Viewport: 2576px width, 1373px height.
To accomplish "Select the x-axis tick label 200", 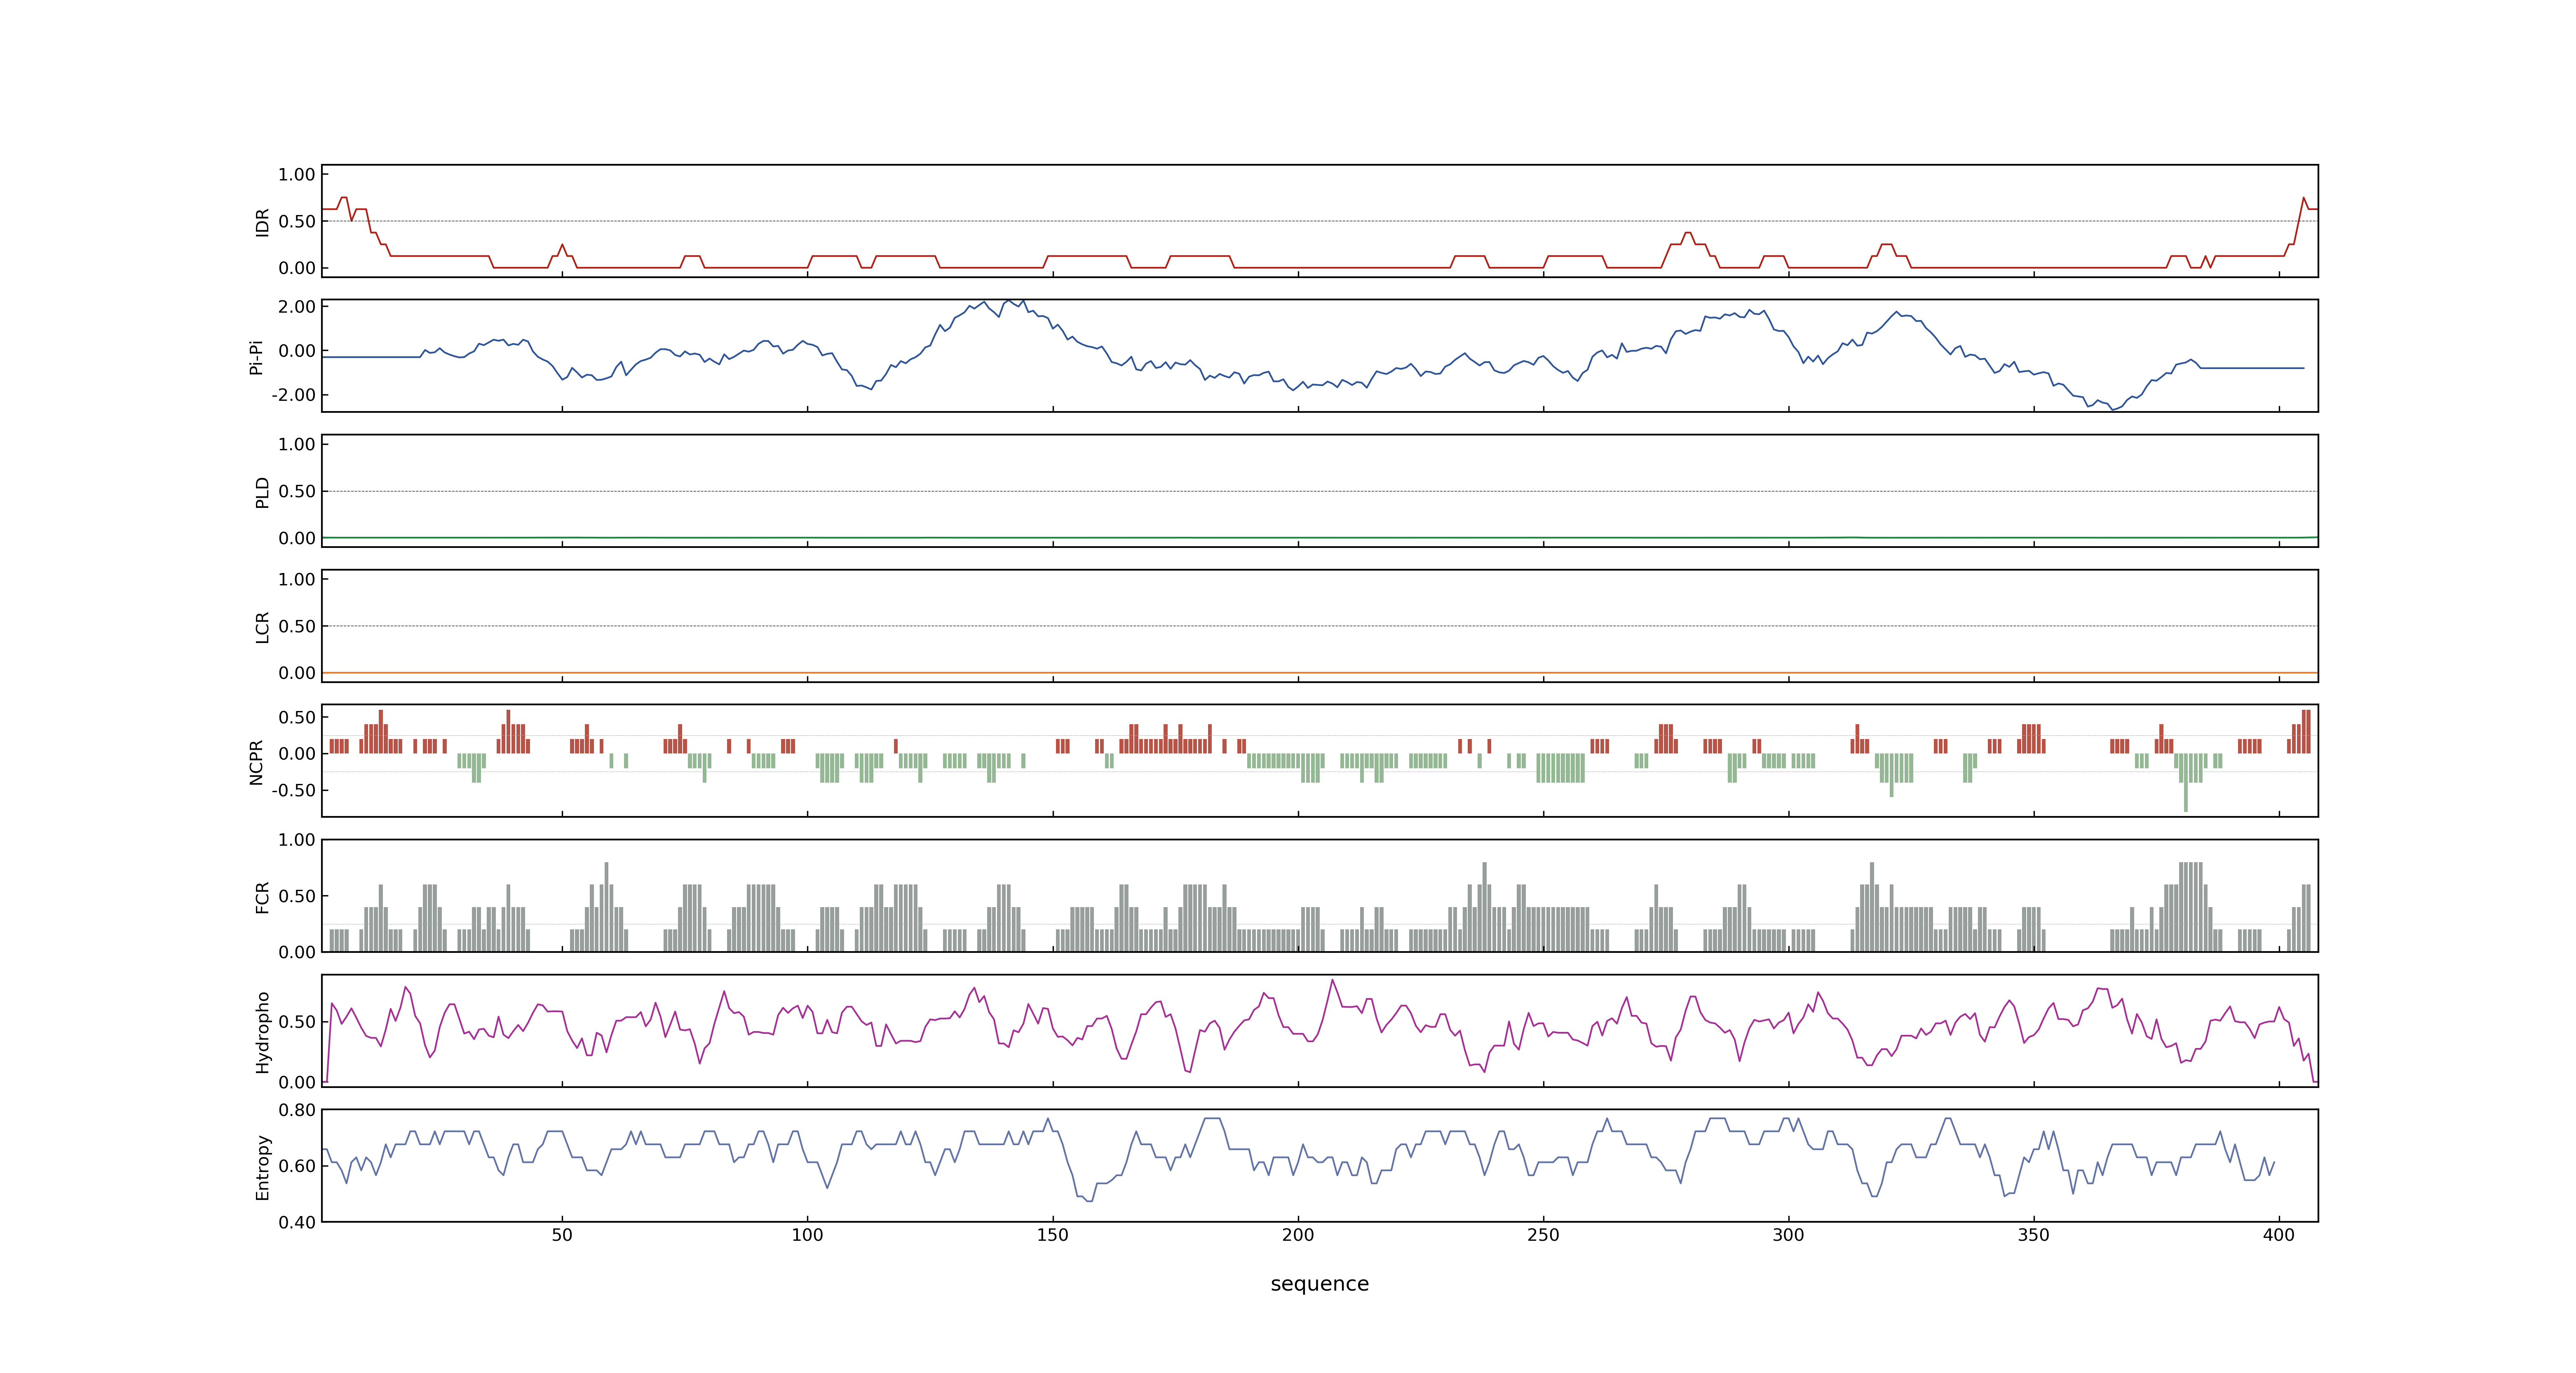I will click(x=1298, y=1235).
